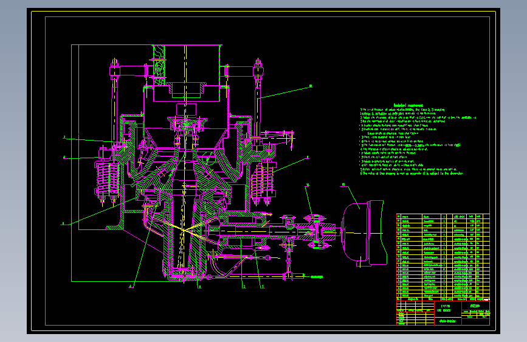
Task: Select the red title block below parts list
Action: pos(443,313)
